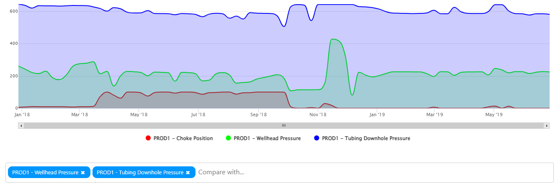Click the blue Tubing Downhole Pressure legend dot
This screenshot has width=558, height=186.
pos(317,138)
